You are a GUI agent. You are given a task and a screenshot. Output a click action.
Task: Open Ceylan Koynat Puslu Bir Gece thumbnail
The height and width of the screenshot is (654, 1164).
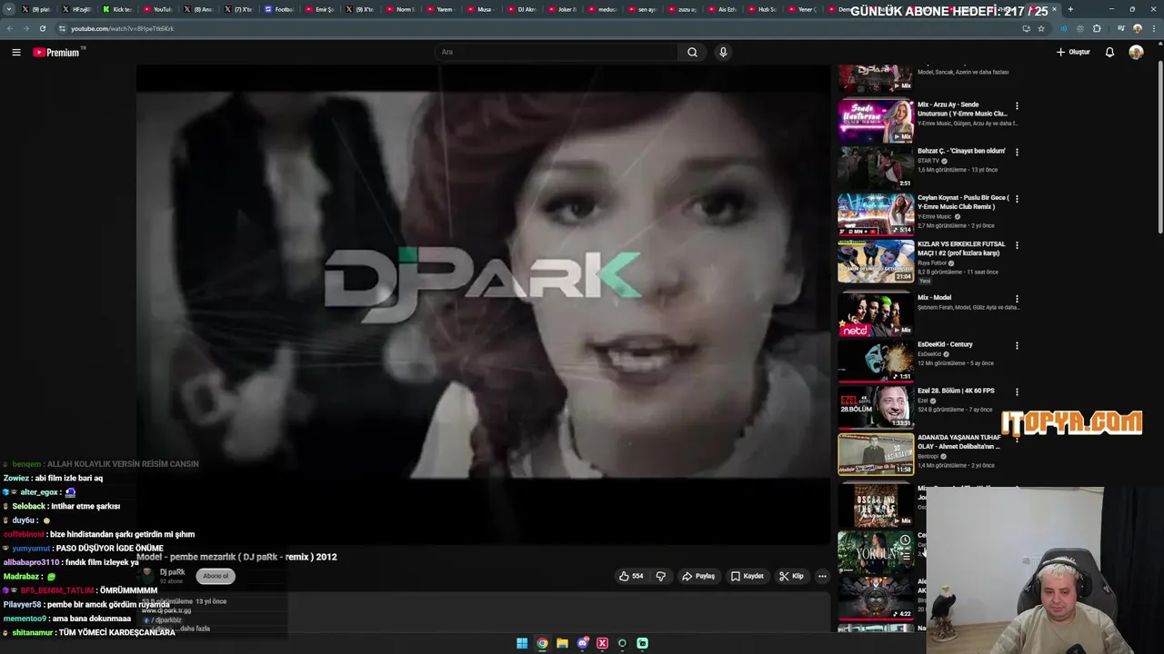click(x=876, y=213)
